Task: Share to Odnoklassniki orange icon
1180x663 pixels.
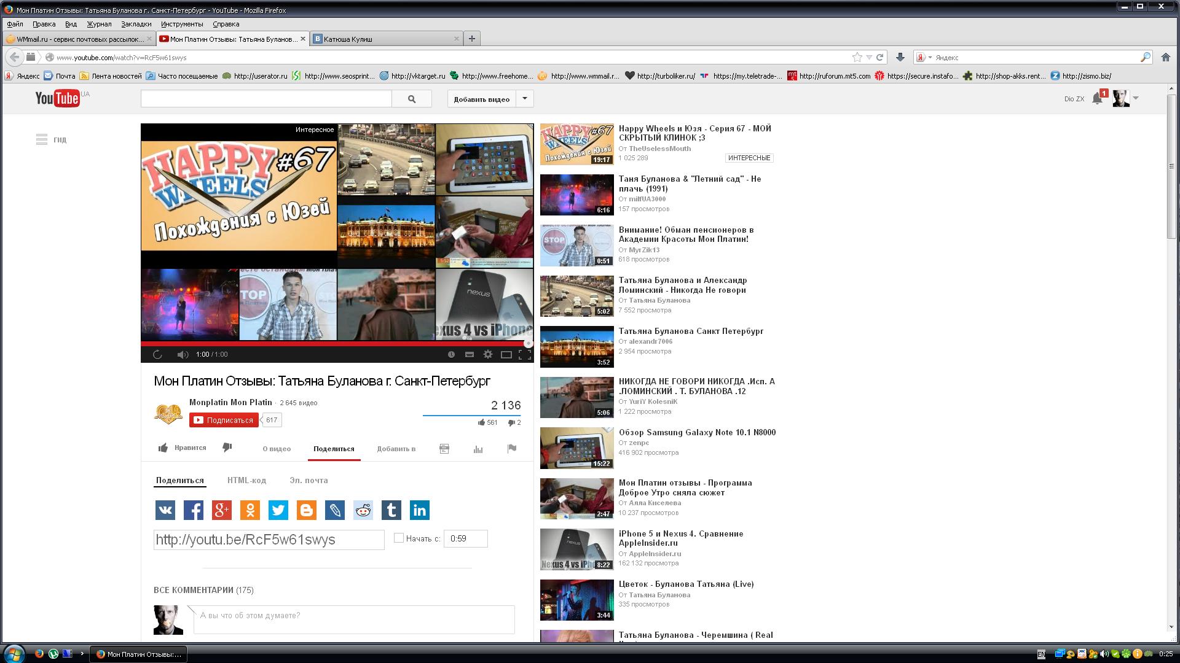Action: [250, 510]
